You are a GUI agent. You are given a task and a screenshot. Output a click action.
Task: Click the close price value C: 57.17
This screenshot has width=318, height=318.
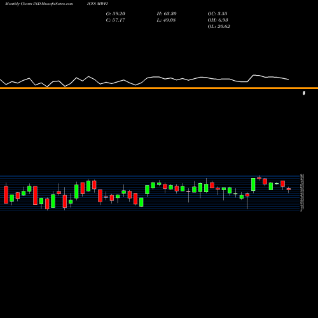click(115, 20)
